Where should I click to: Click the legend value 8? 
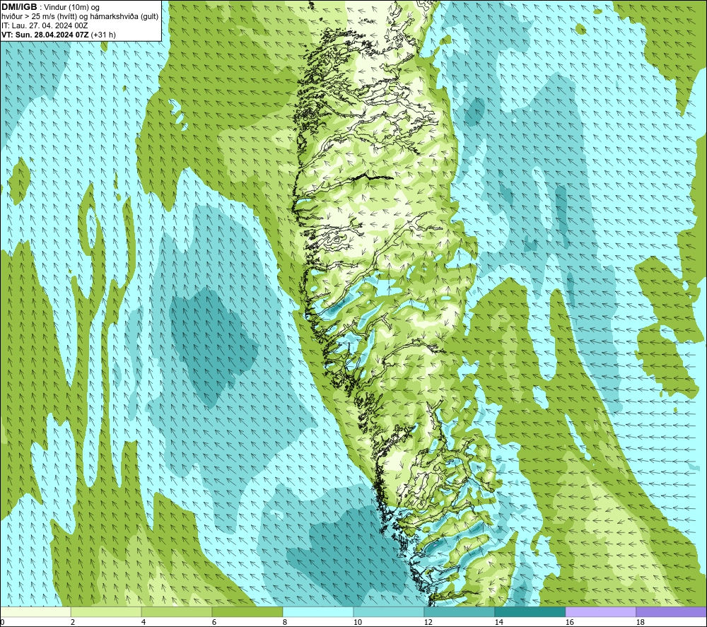point(284,622)
